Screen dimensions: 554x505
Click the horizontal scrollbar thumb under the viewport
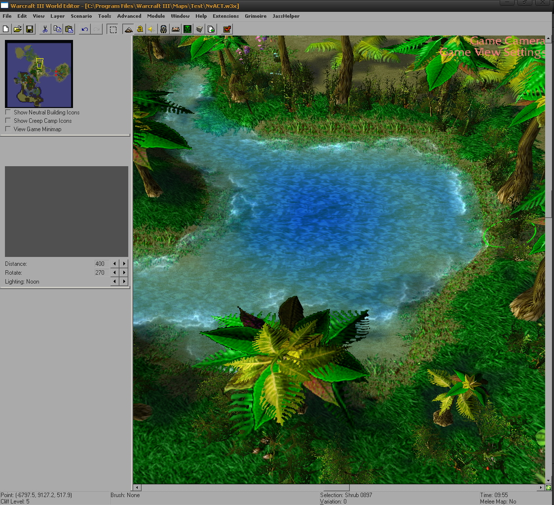coord(337,488)
